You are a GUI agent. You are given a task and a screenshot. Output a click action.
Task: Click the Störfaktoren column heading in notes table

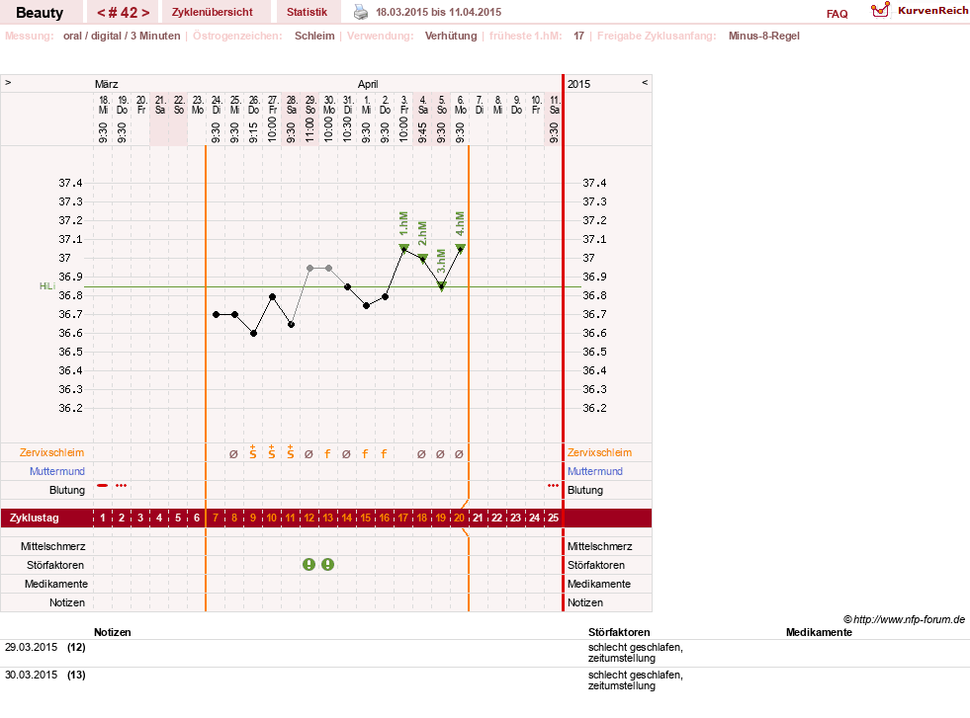pos(619,632)
